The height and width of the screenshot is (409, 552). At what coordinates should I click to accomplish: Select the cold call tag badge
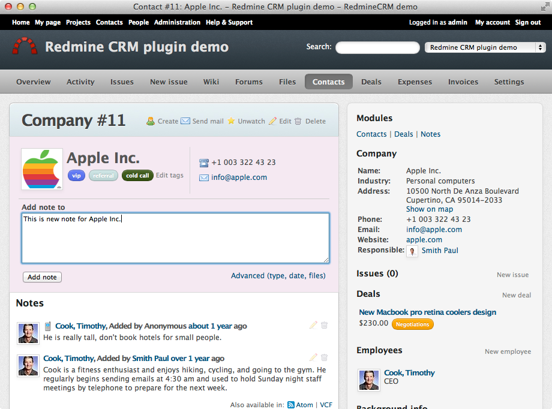(x=137, y=176)
